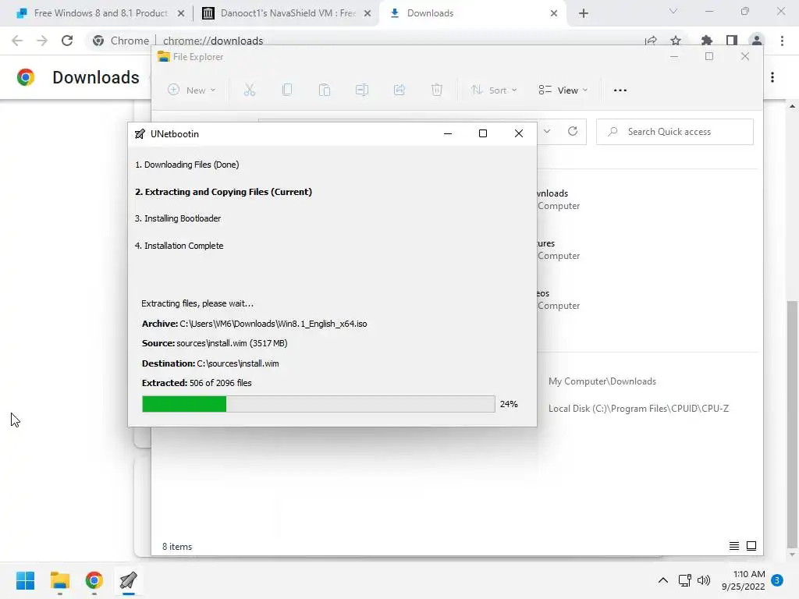Click the UNetbootin extraction progress bar
Image resolution: width=799 pixels, height=599 pixels.
[x=318, y=404]
